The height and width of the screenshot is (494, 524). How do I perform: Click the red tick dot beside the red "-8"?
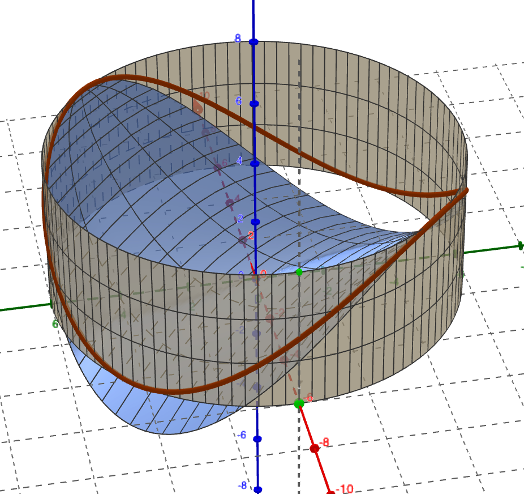pos(315,448)
